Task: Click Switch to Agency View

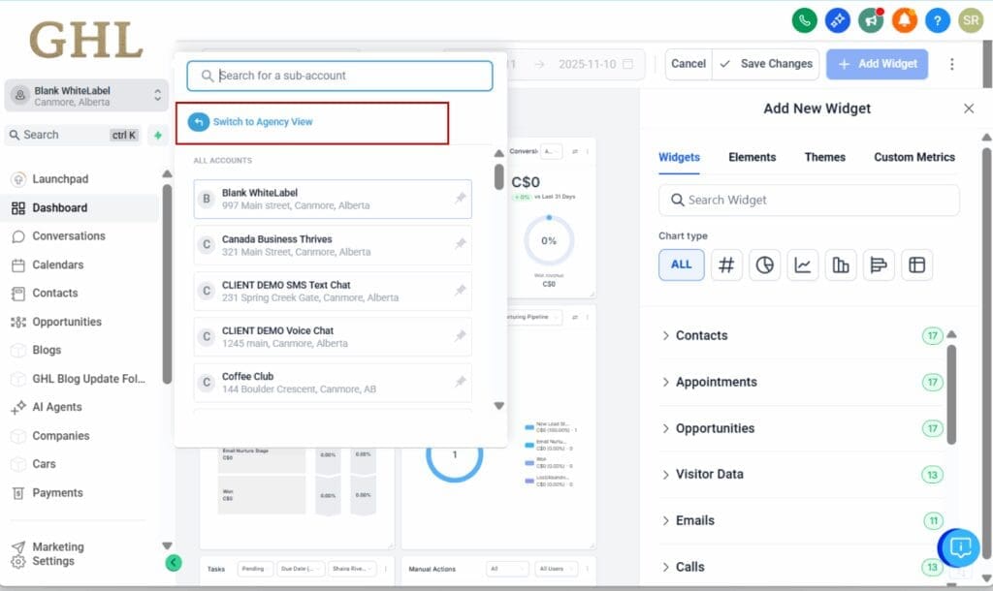Action: [263, 122]
